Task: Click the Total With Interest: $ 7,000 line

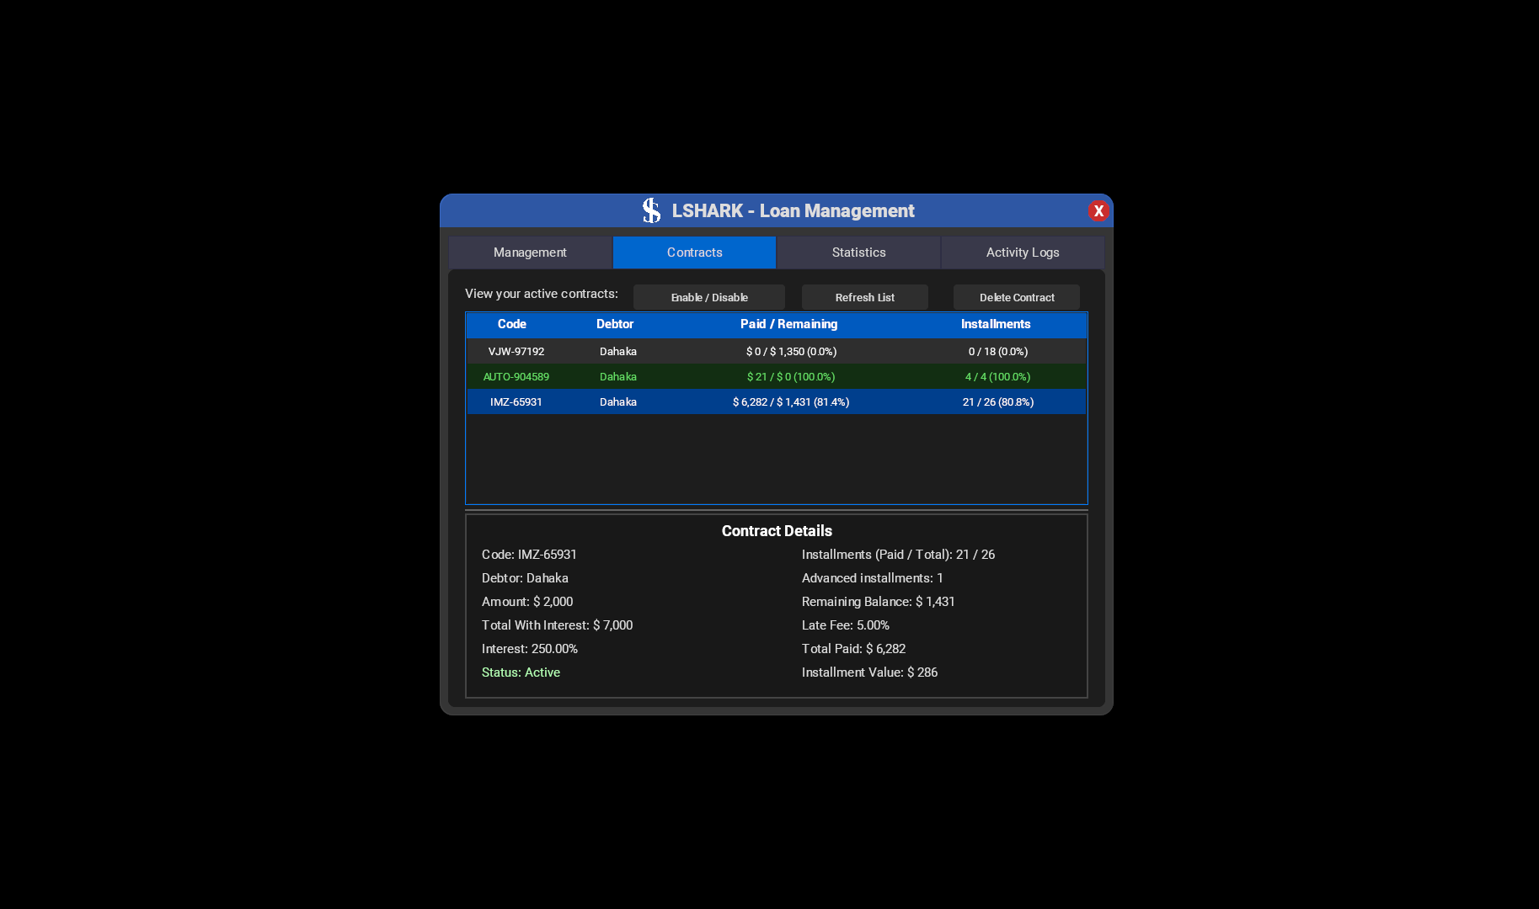Action: point(557,625)
